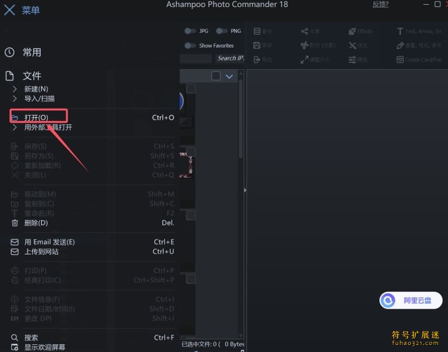Tick the third thumbnail's checkbox

point(191,216)
